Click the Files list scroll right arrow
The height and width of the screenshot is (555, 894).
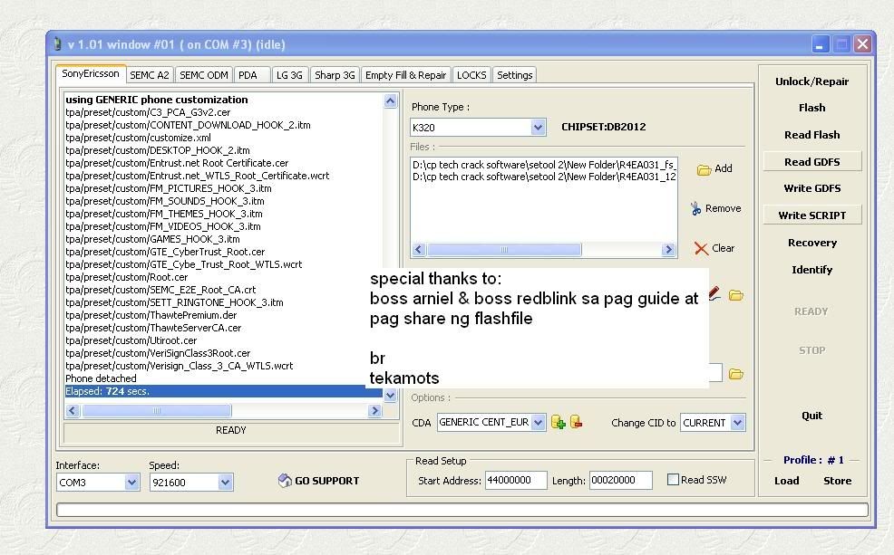(x=668, y=249)
